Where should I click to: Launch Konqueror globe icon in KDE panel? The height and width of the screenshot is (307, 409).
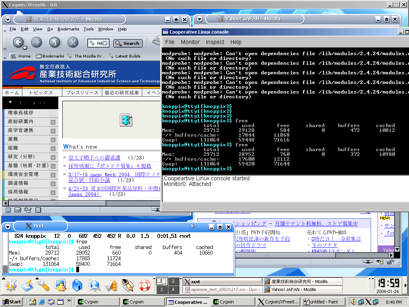pos(94,285)
